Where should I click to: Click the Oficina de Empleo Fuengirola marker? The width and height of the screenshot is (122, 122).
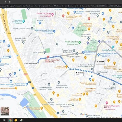click(49, 85)
